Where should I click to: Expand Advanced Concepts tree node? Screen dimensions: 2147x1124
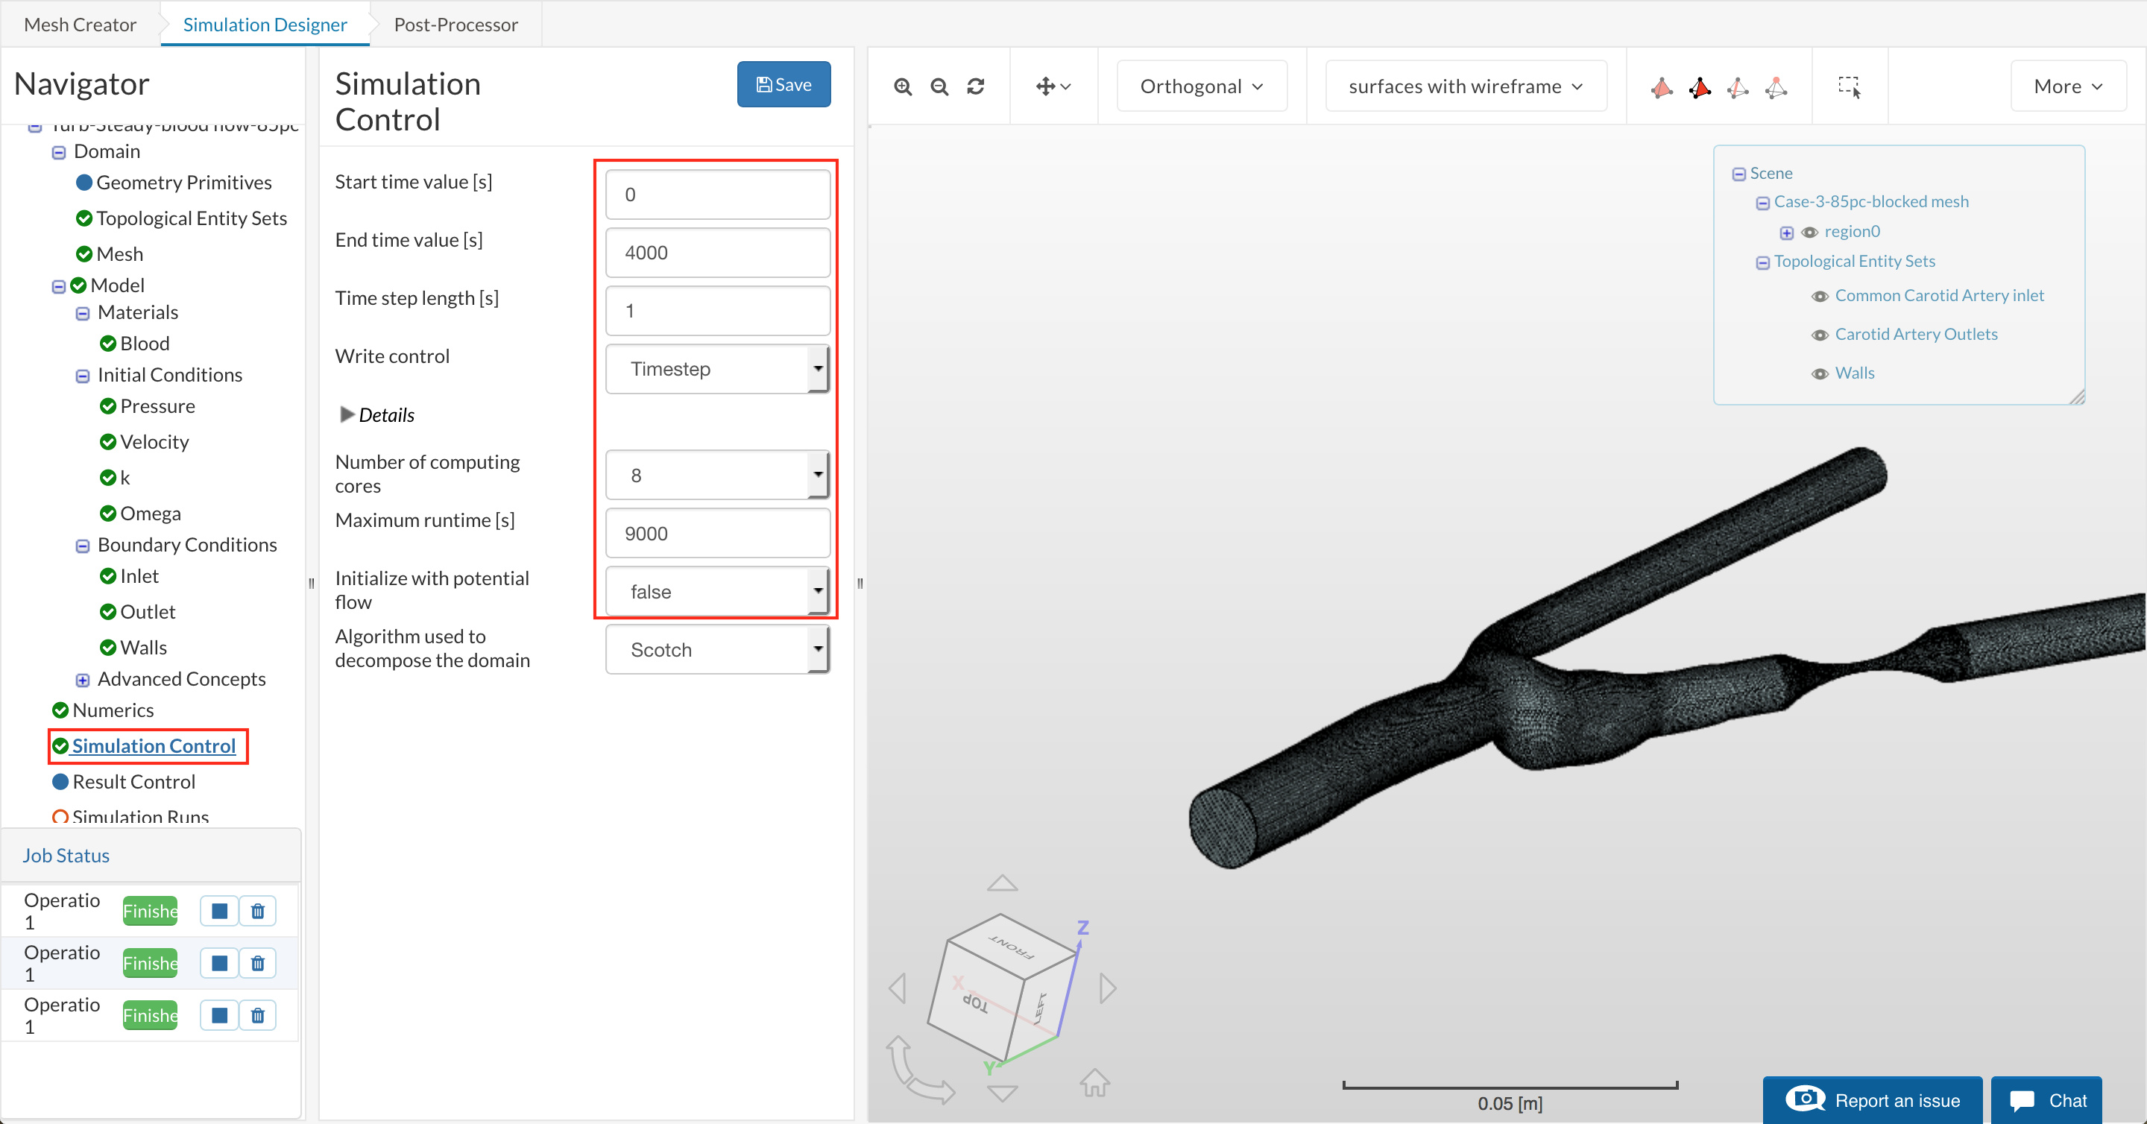(83, 680)
